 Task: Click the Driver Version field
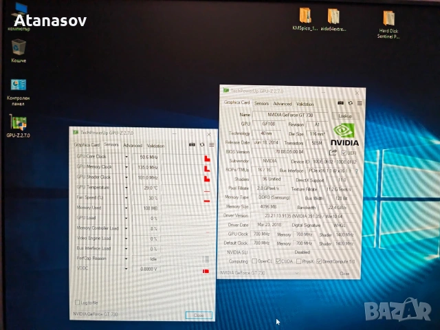point(304,216)
